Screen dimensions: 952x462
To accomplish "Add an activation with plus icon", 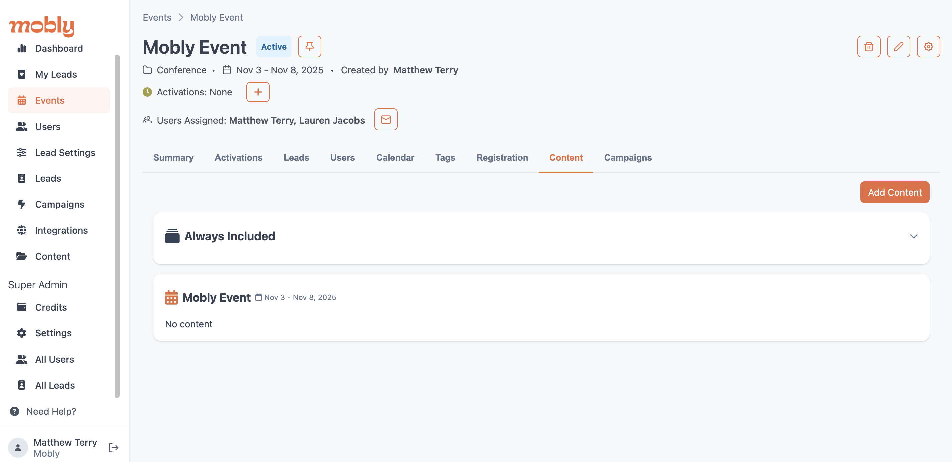I will pos(258,92).
